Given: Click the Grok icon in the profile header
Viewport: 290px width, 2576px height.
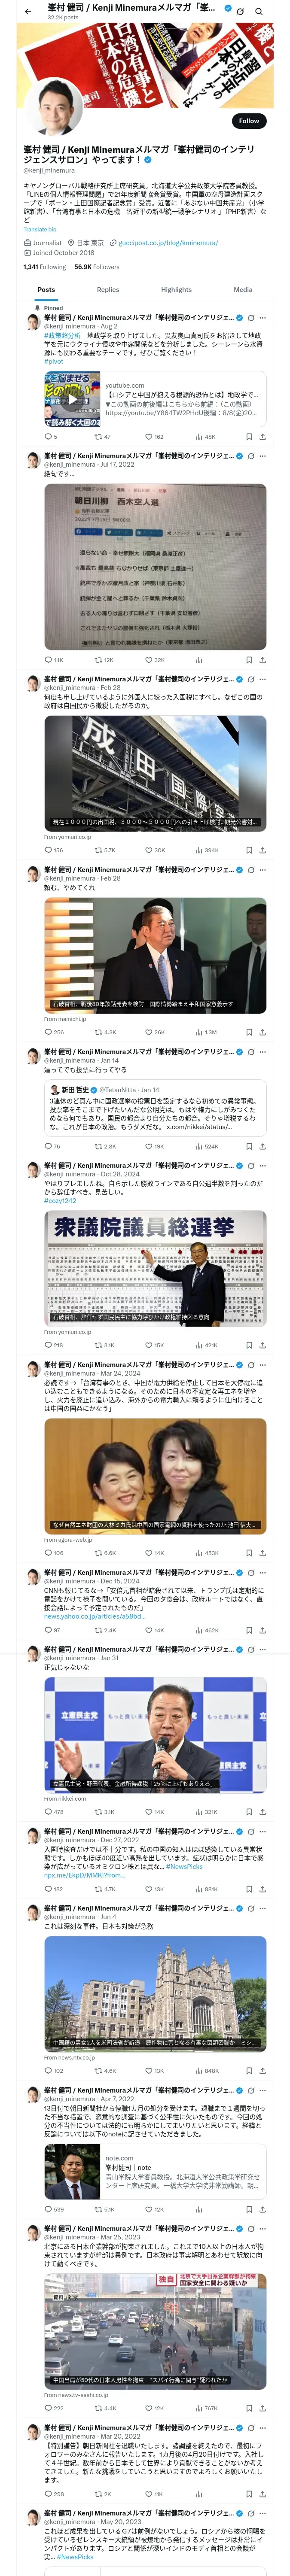Looking at the screenshot, I should click(240, 11).
